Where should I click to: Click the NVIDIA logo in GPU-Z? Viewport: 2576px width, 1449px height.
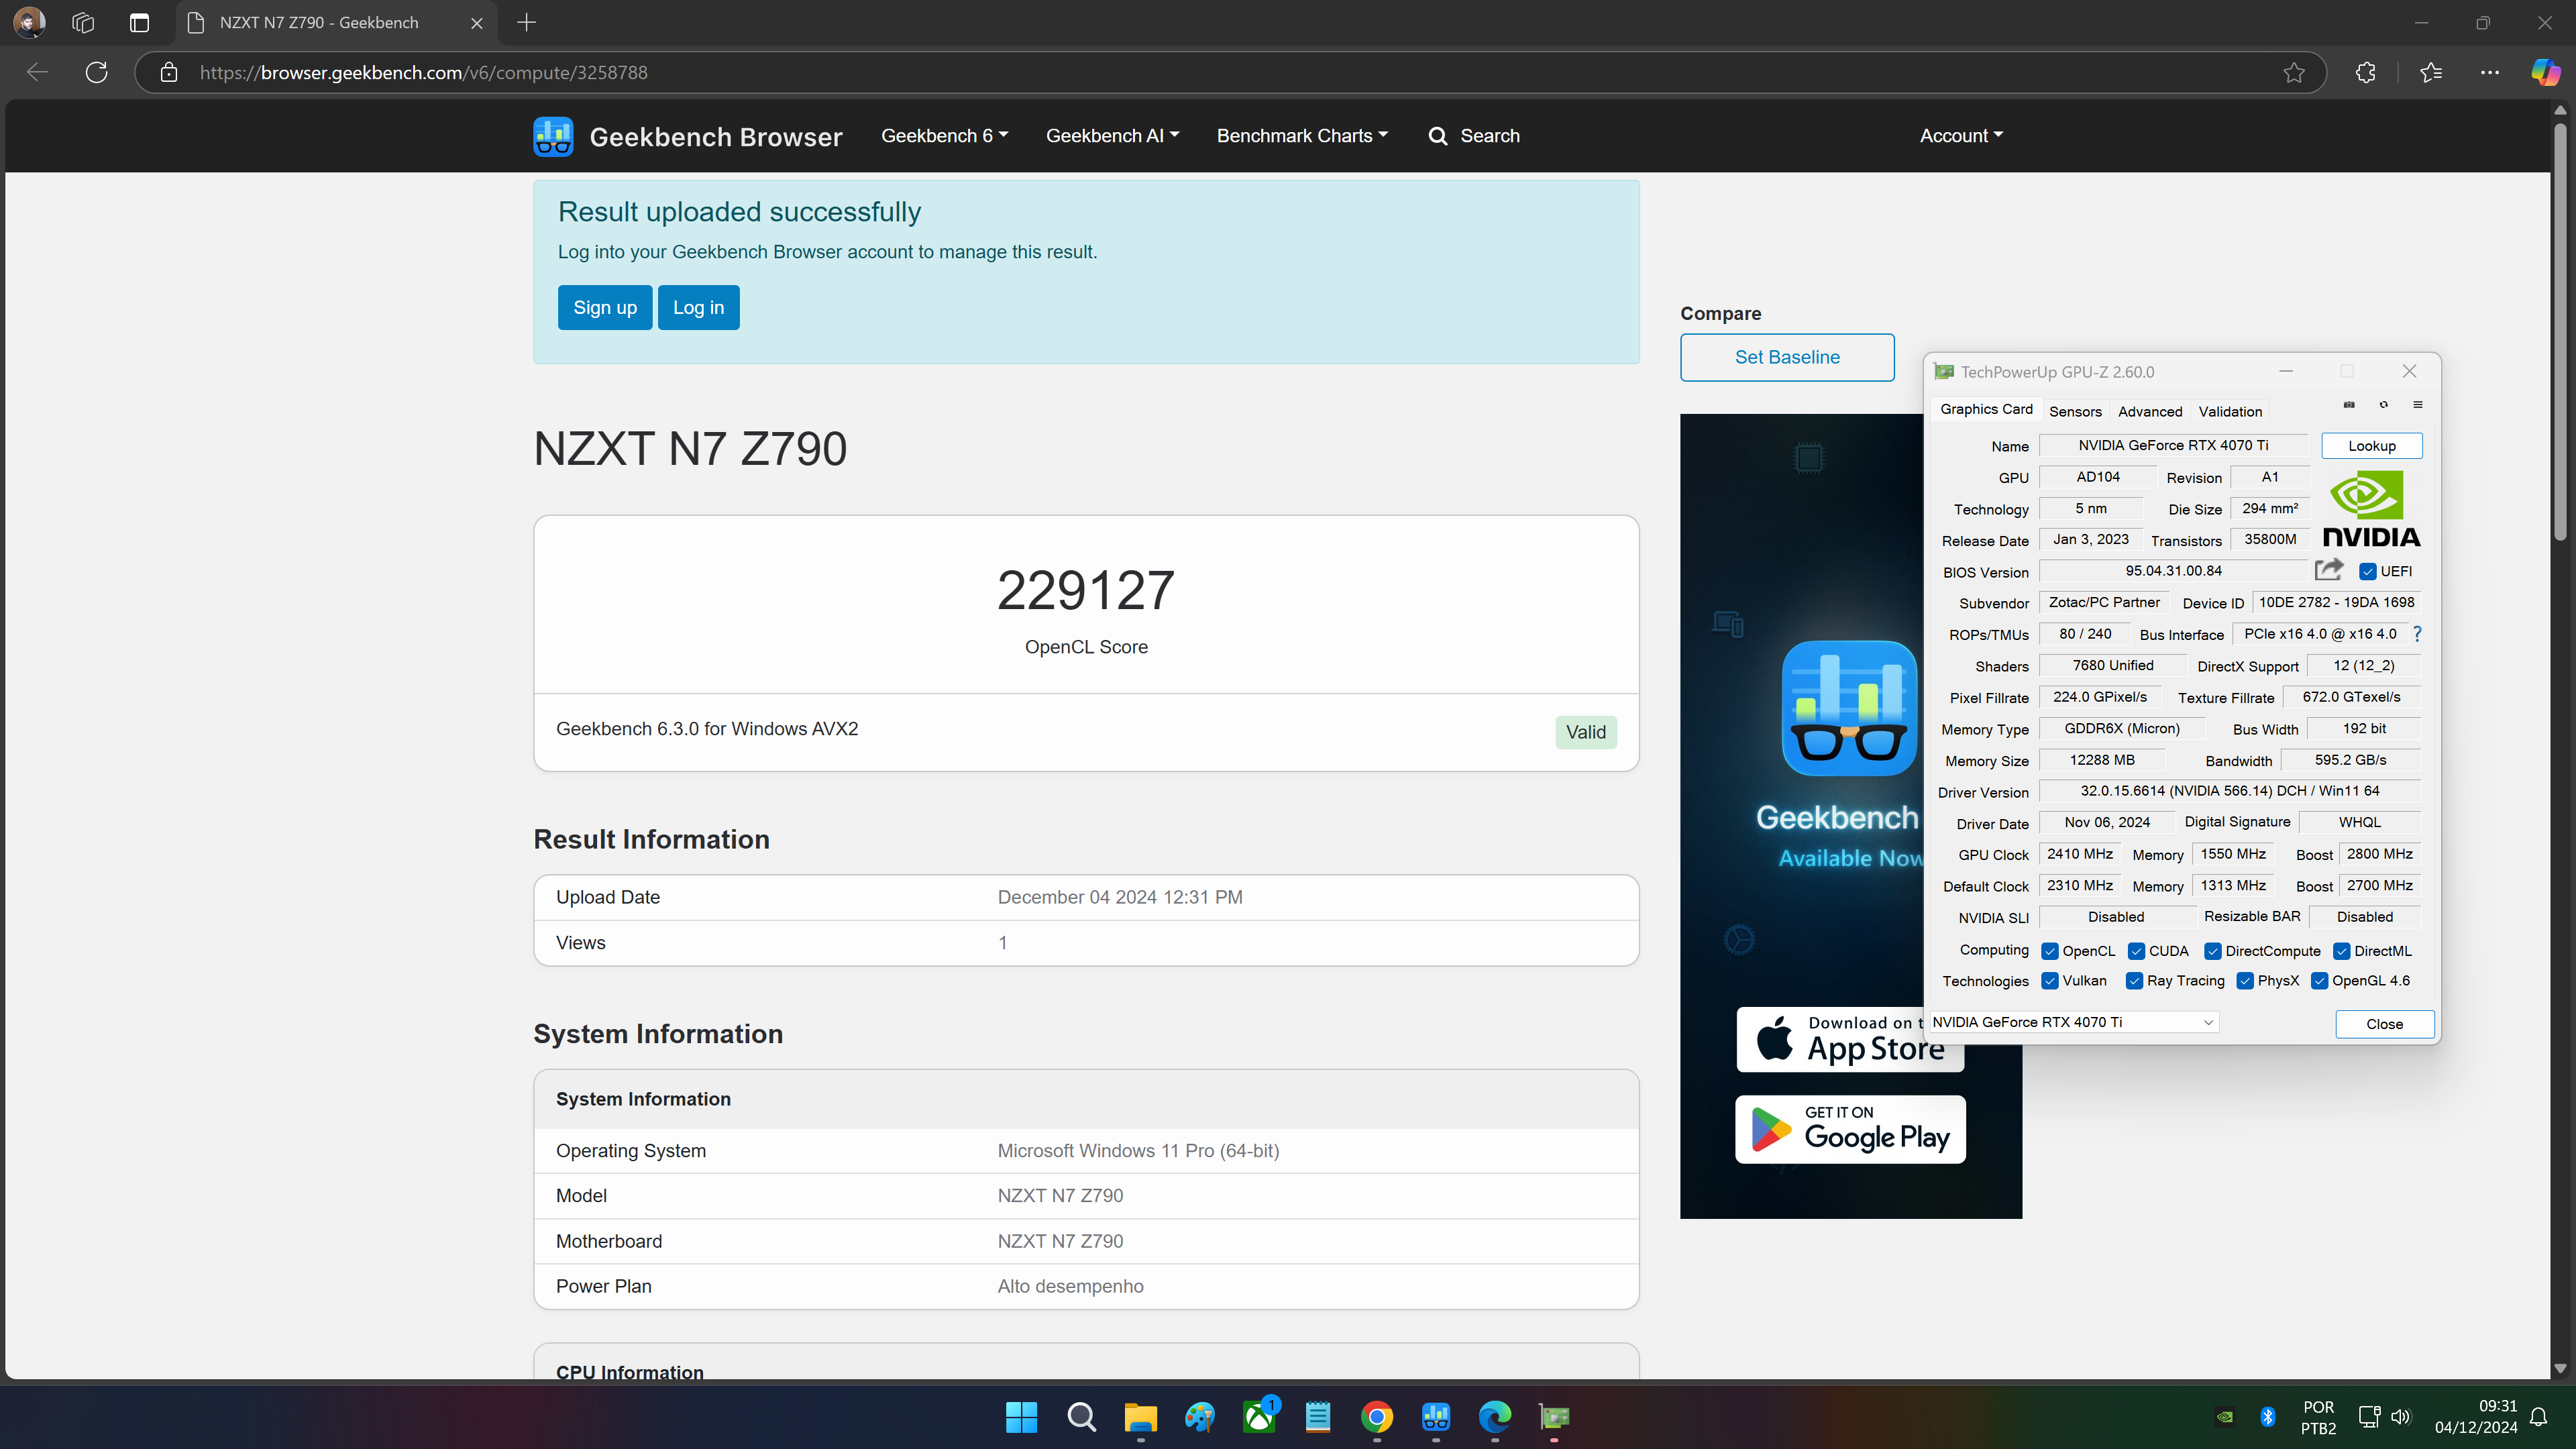coord(2371,510)
